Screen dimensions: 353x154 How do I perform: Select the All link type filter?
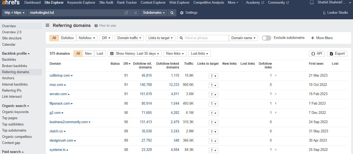[x=54, y=38]
